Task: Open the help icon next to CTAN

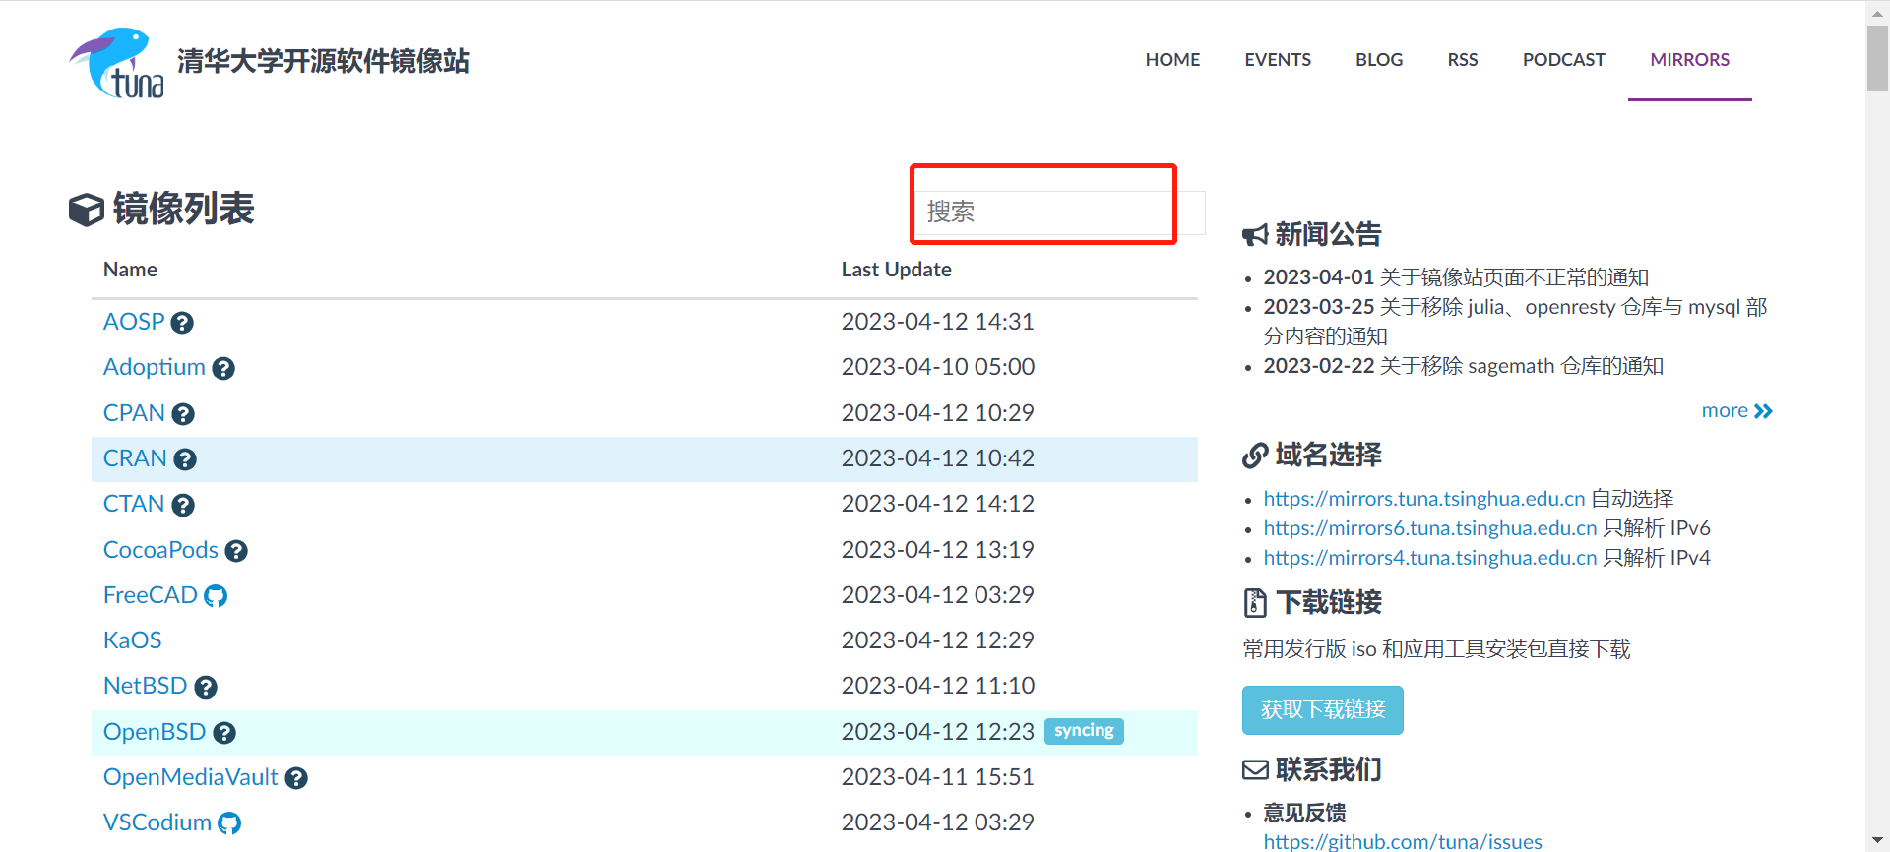Action: click(x=183, y=506)
